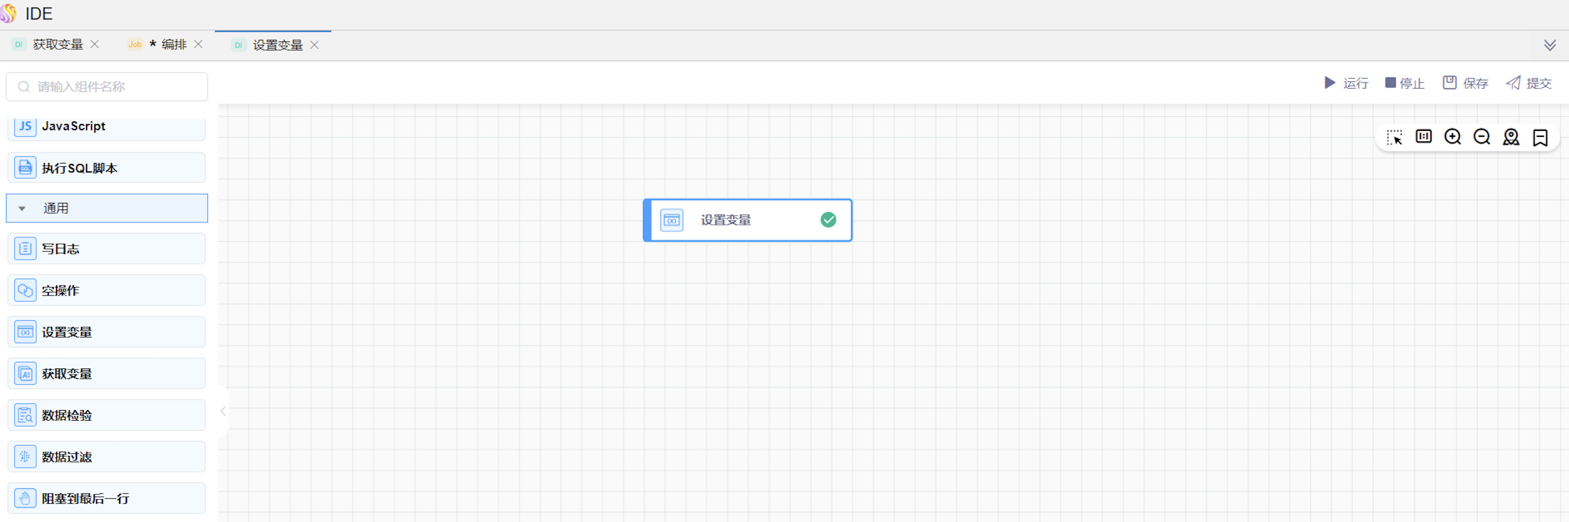The image size is (1569, 522).
Task: Click the locate/center canvas icon
Action: coord(1511,137)
